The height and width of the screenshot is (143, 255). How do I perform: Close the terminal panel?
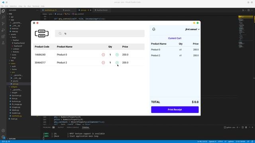pyautogui.click(x=252, y=128)
